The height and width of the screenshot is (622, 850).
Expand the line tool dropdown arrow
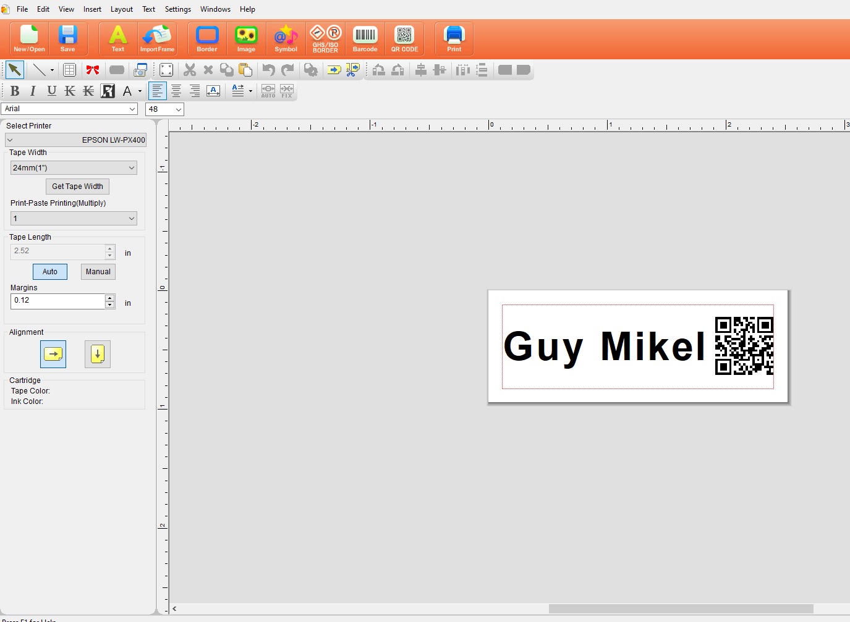pos(52,70)
